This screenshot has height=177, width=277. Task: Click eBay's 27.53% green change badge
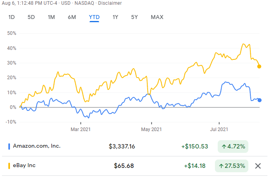tap(232, 166)
